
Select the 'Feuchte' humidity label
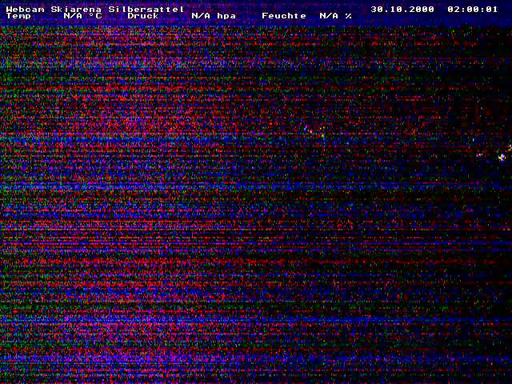coord(284,16)
